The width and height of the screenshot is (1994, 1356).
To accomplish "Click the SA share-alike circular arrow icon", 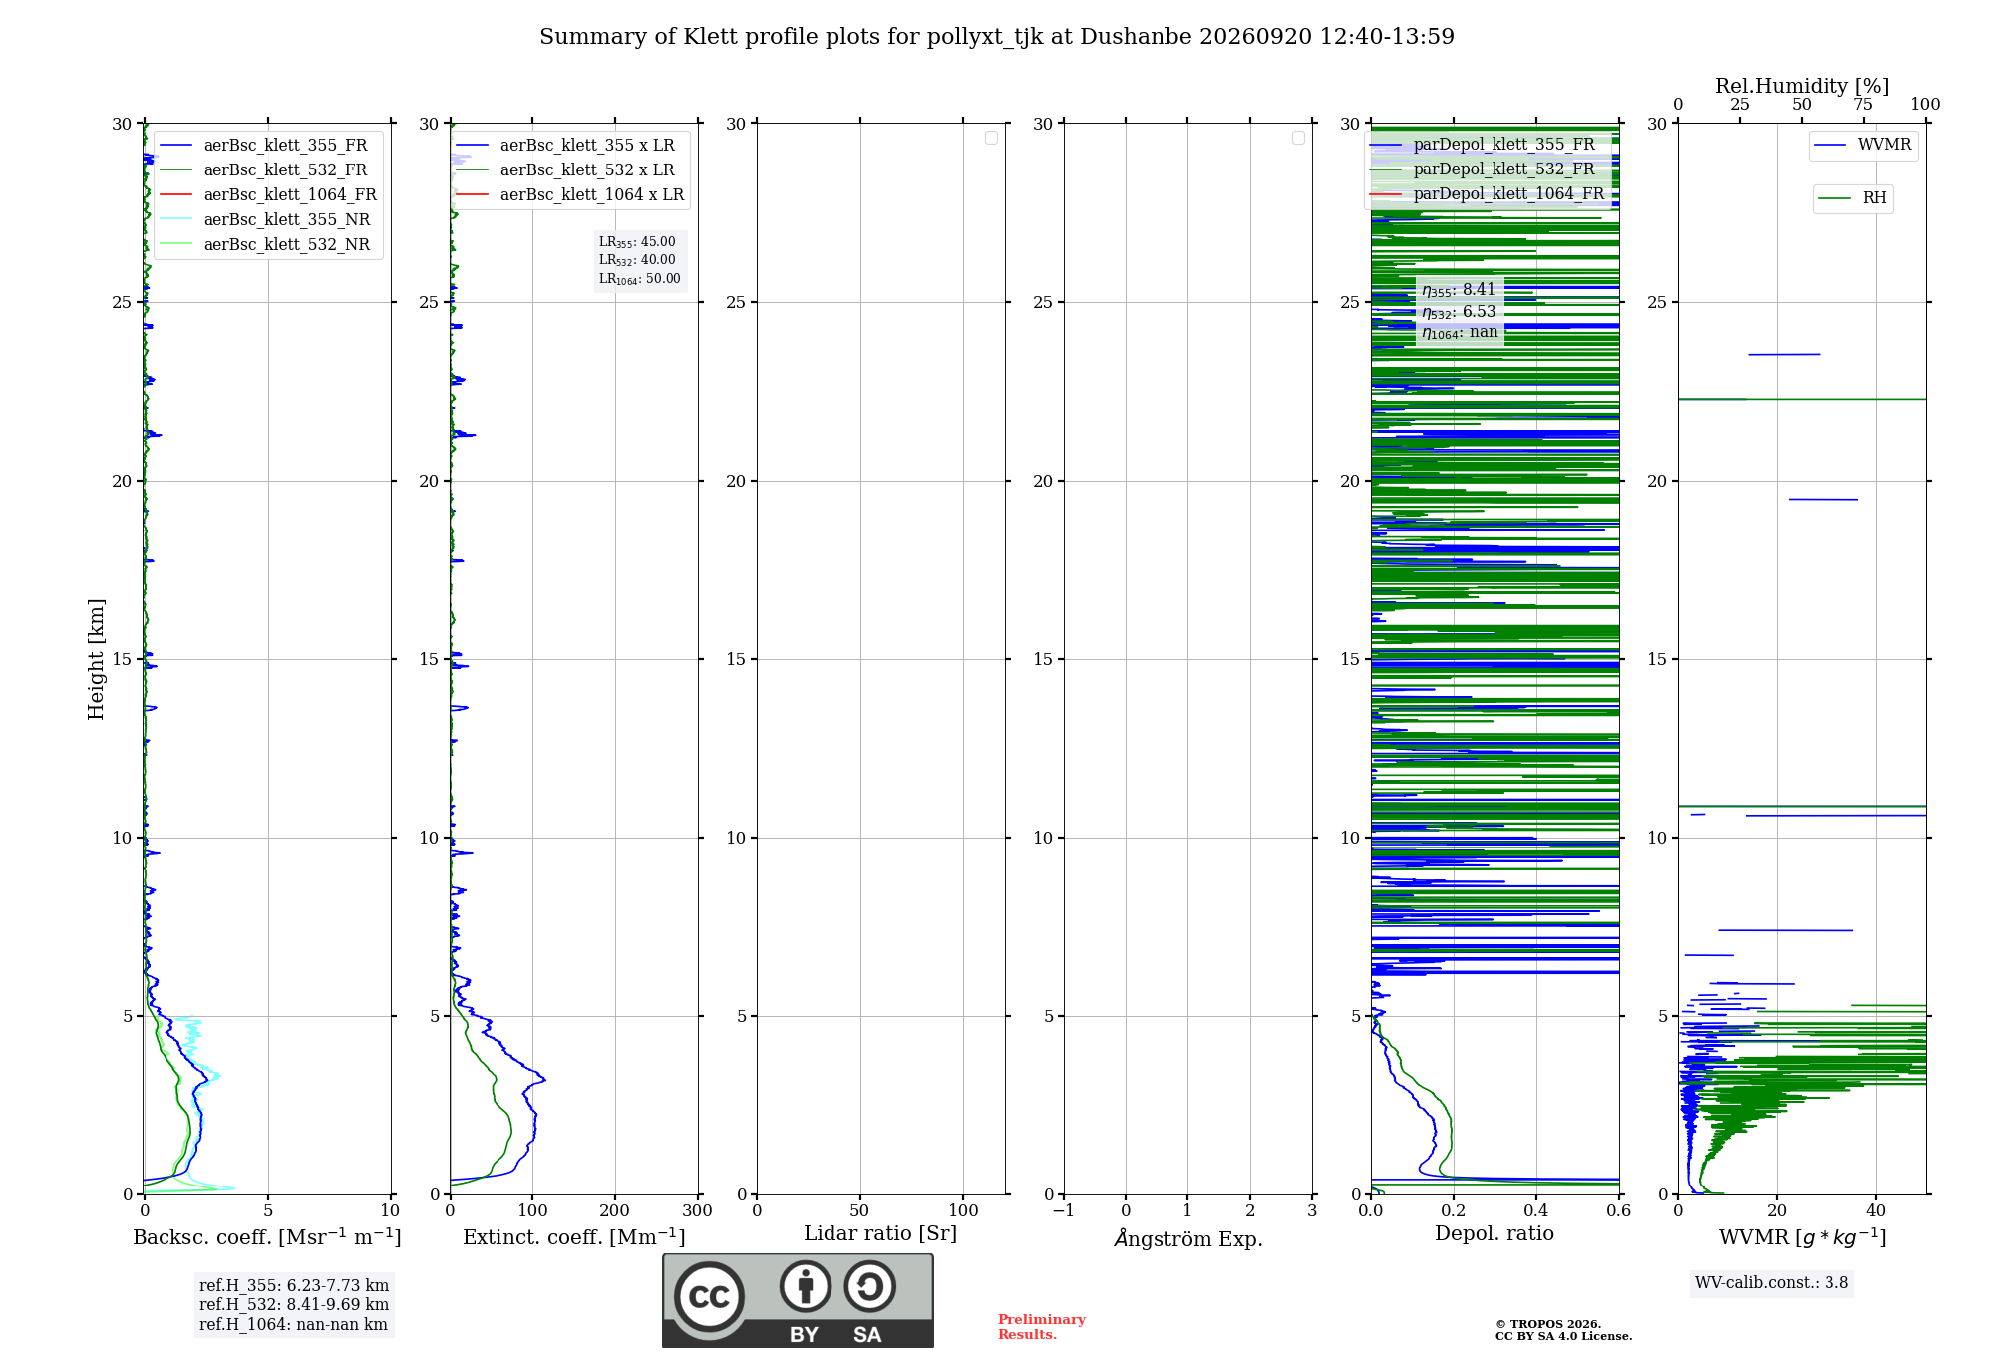I will (869, 1286).
